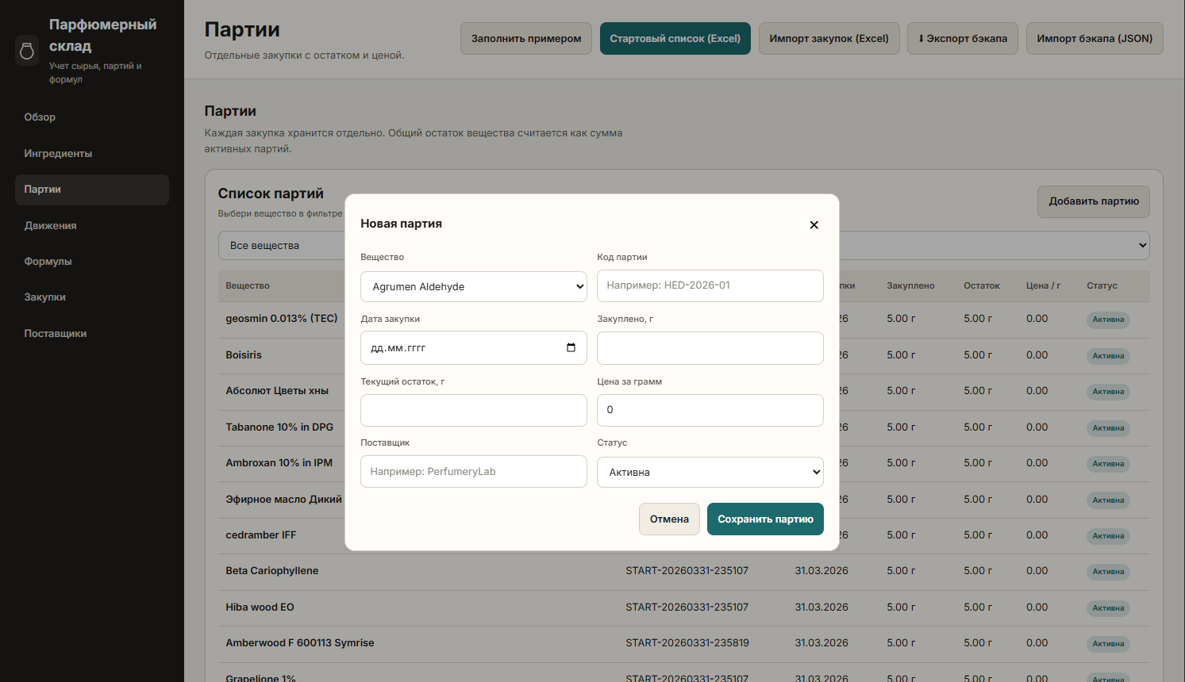Click the Код партии input field
Image resolution: width=1185 pixels, height=682 pixels.
coord(710,285)
